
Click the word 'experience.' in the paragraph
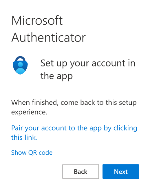[x=29, y=112]
